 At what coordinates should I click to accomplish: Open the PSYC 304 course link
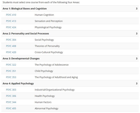(11, 40)
